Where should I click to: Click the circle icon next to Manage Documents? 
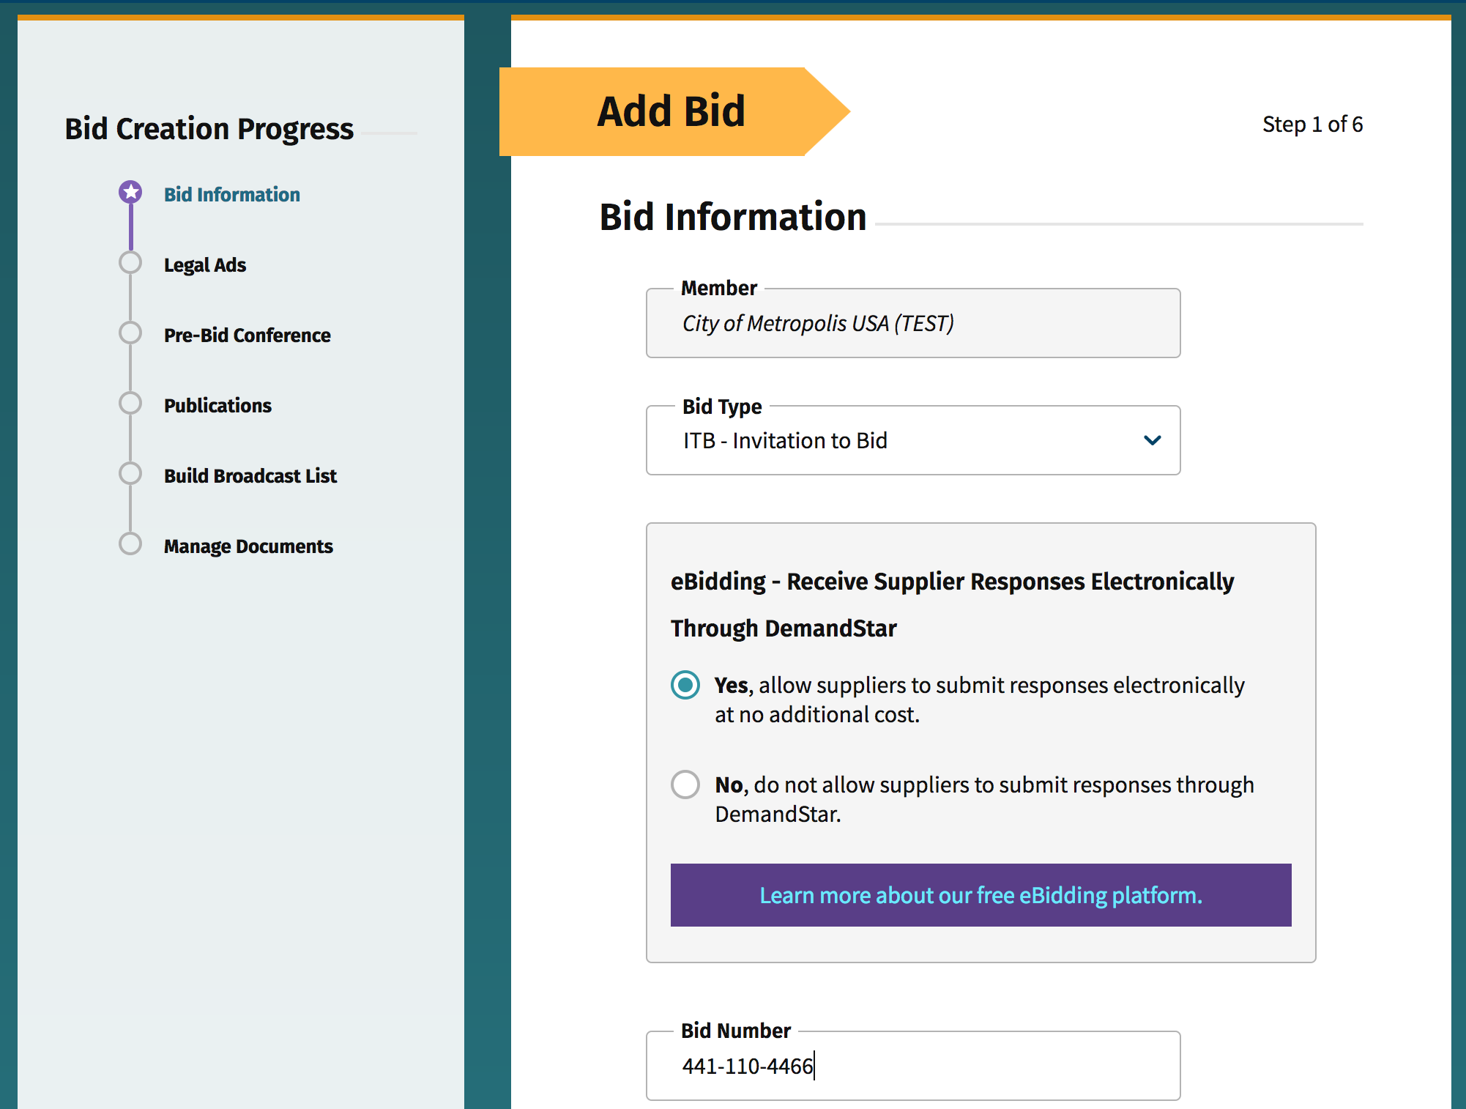pos(130,544)
